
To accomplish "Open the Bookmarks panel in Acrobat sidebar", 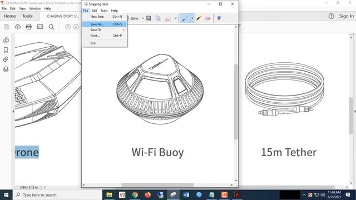I will (6, 50).
